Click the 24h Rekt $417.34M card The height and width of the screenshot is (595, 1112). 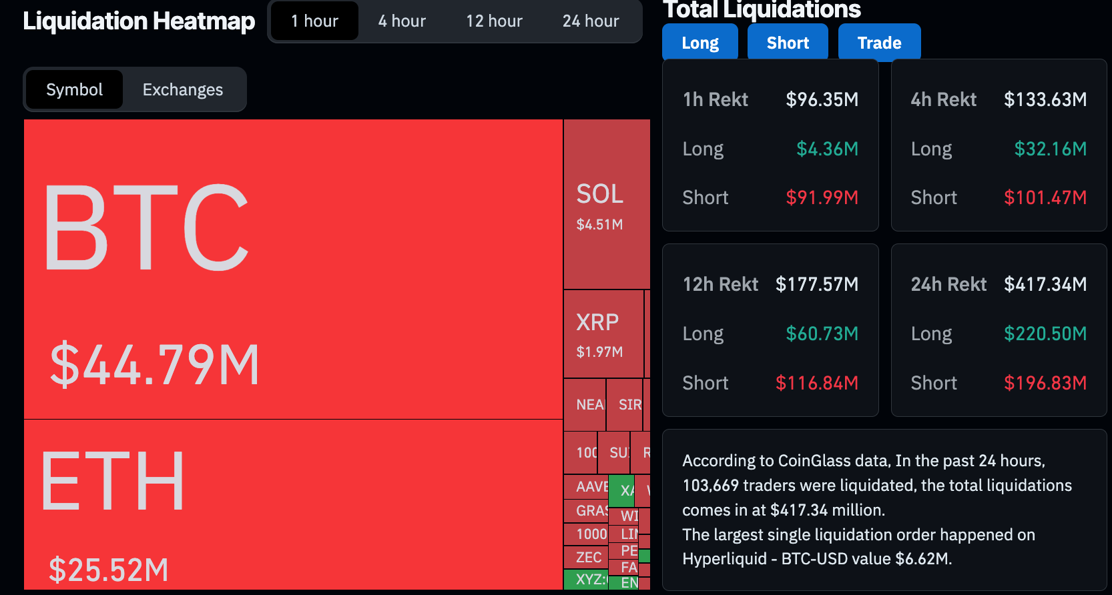(x=999, y=330)
